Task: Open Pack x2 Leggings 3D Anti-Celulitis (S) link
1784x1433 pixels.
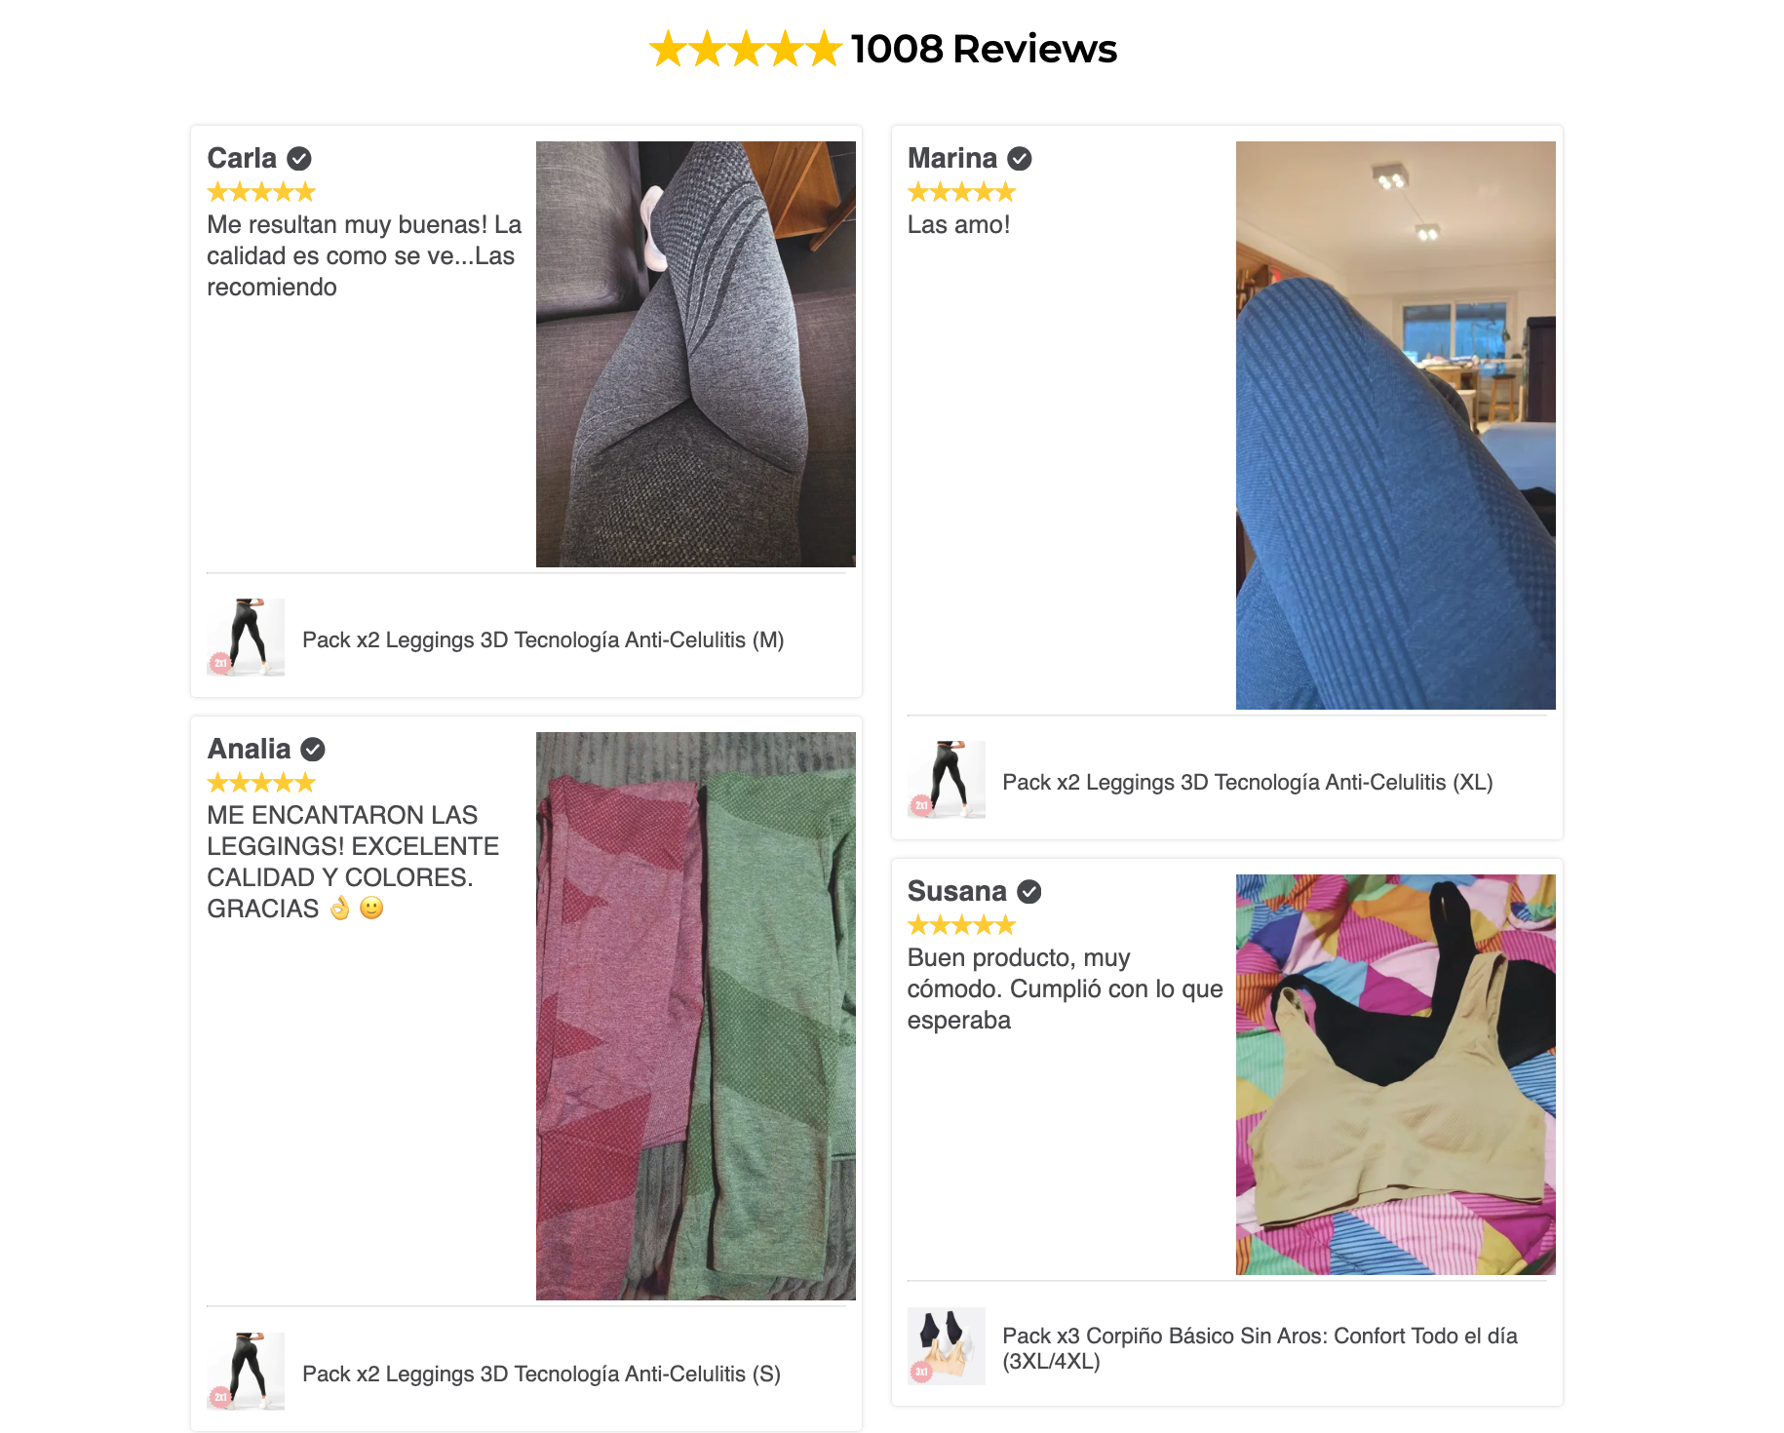Action: pos(541,1374)
